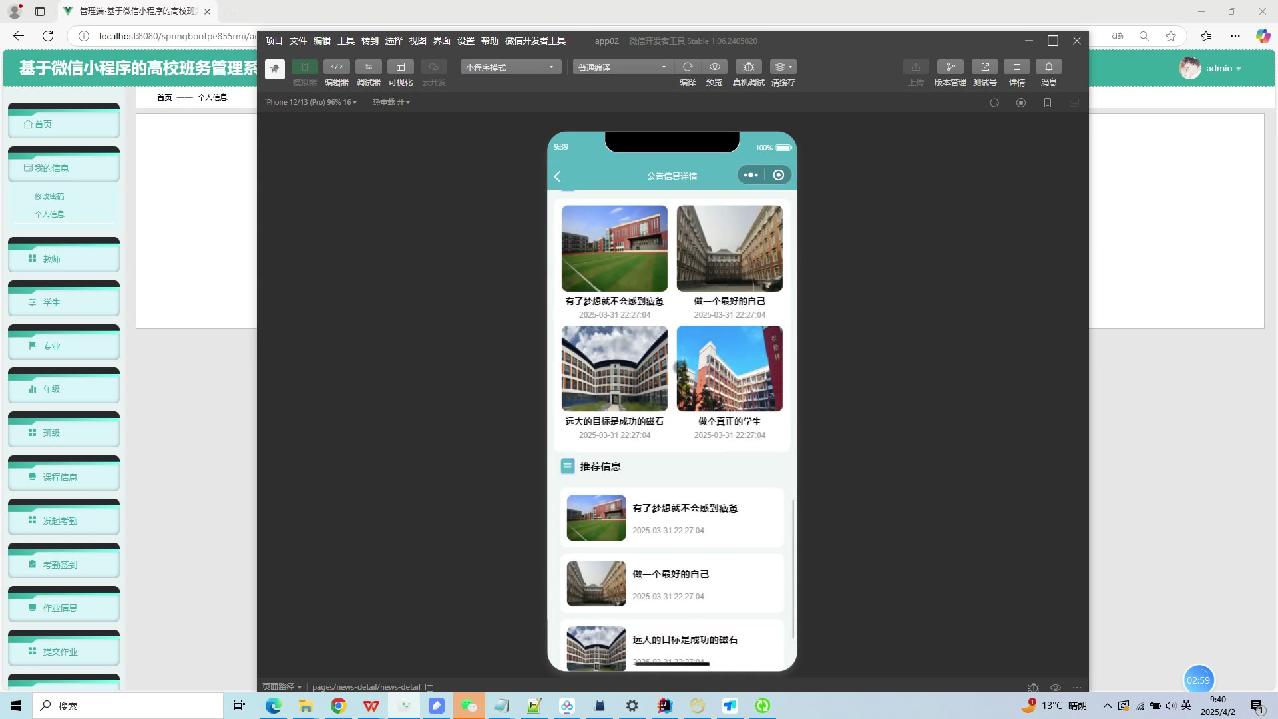Toggle the Debugger panel button

point(368,67)
